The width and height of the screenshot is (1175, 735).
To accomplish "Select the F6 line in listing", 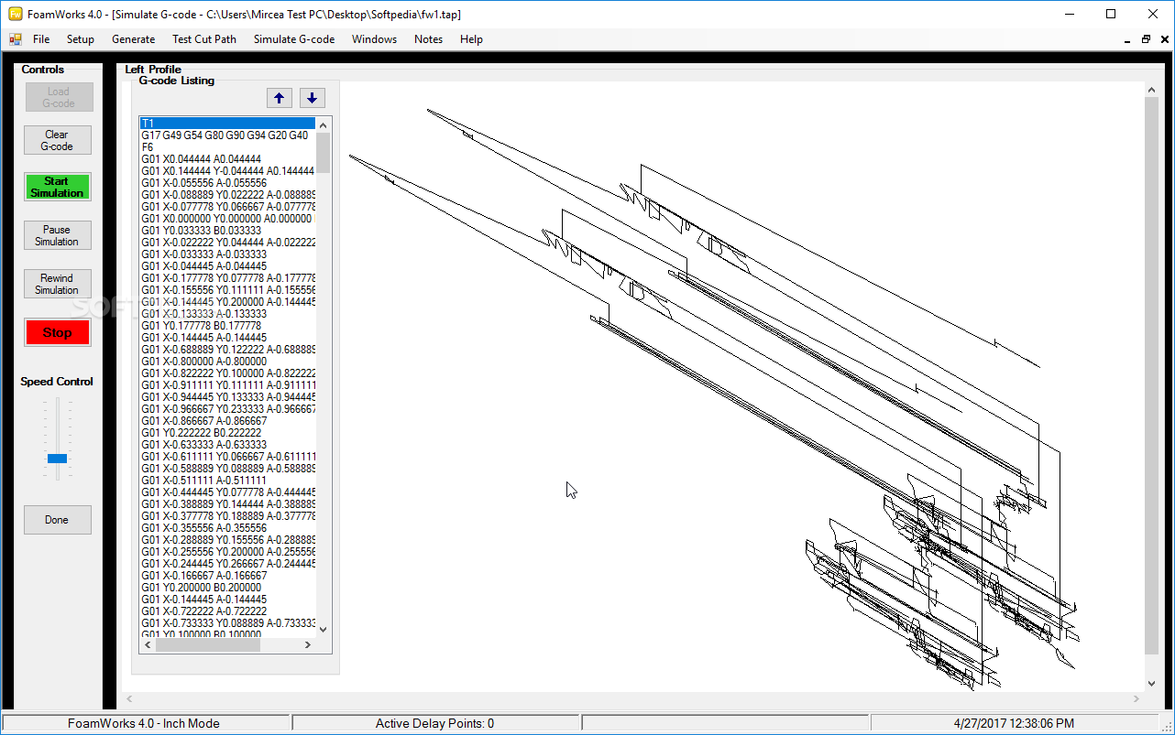I will point(227,146).
